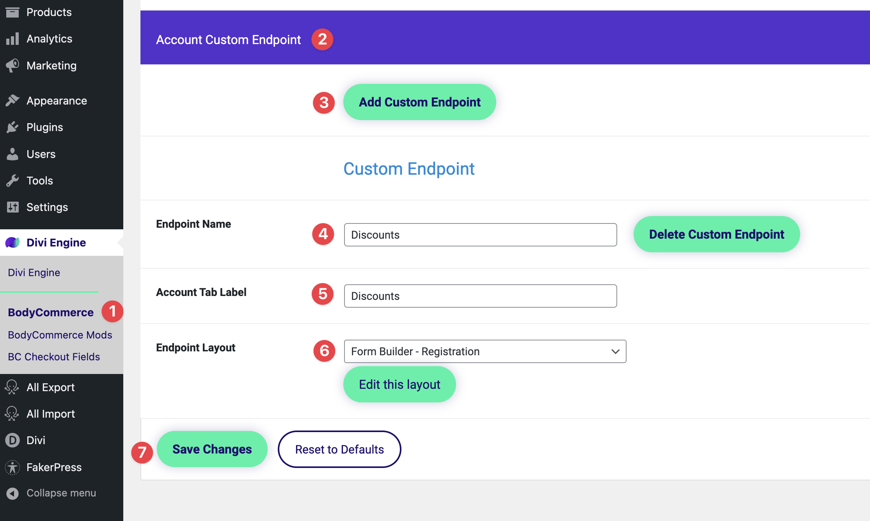This screenshot has width=870, height=521.
Task: Click the FakerPress sidebar icon
Action: (12, 467)
